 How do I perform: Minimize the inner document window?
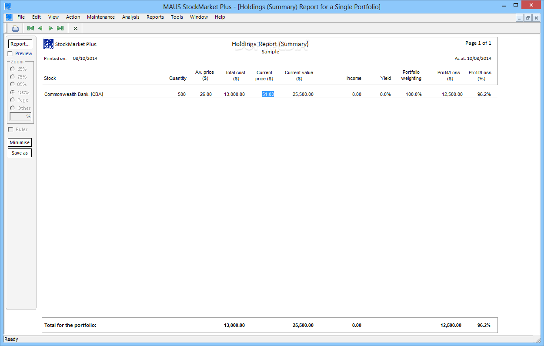(x=520, y=18)
